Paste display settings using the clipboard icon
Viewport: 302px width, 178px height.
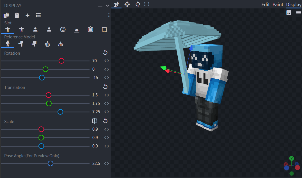17,15
